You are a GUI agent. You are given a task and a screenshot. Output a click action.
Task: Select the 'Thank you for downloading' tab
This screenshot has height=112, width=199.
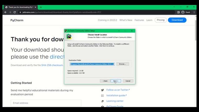(x=21, y=7)
